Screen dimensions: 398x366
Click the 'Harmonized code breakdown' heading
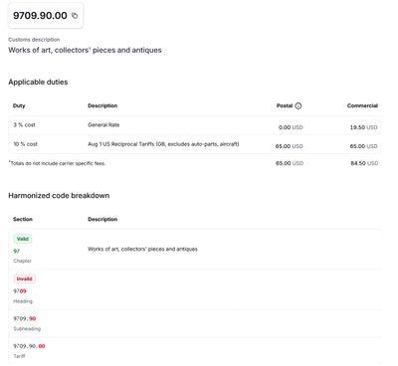click(x=59, y=196)
